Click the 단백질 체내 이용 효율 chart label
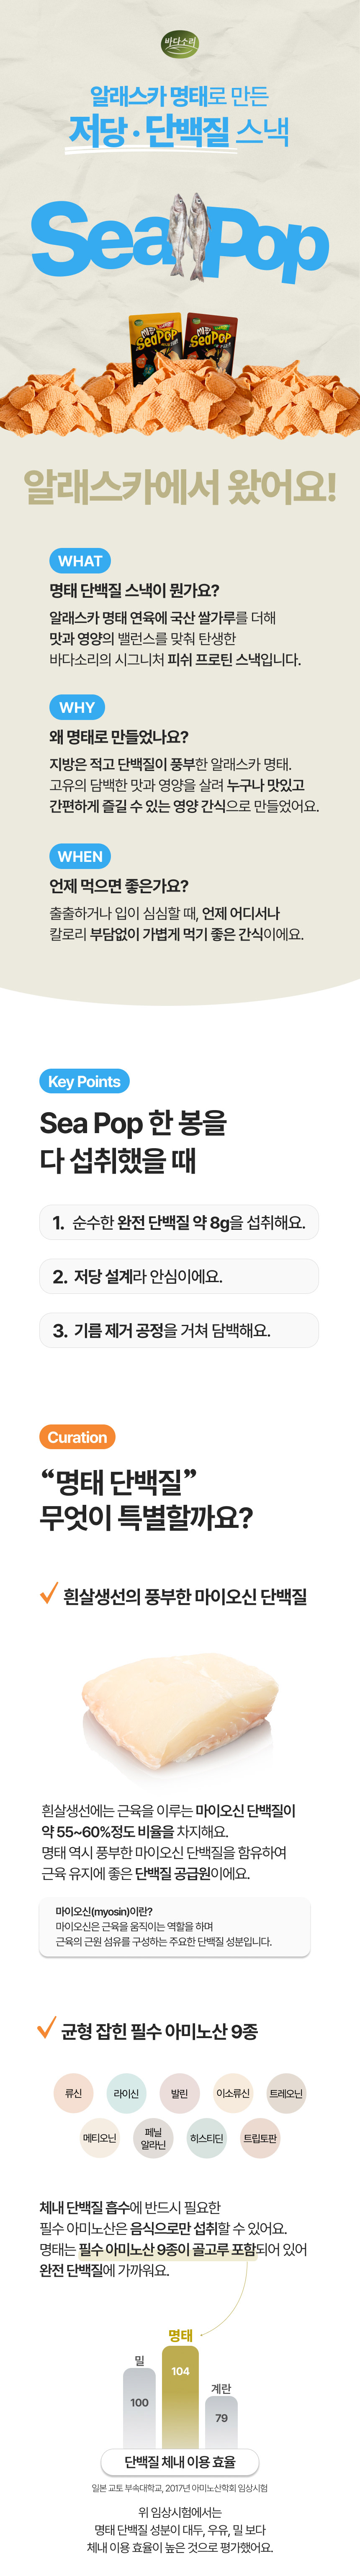This screenshot has width=360, height=2576. [x=180, y=2461]
